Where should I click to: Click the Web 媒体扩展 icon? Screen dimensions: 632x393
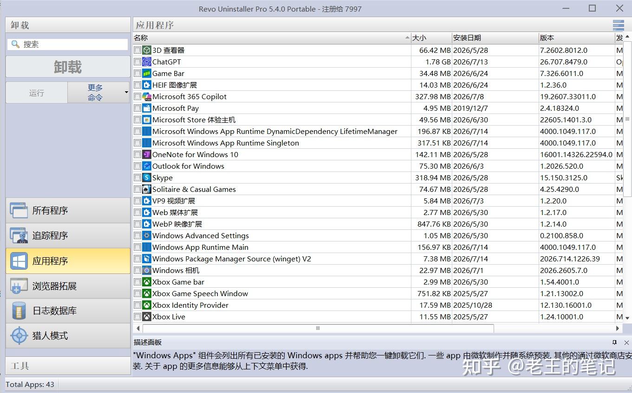pos(147,212)
